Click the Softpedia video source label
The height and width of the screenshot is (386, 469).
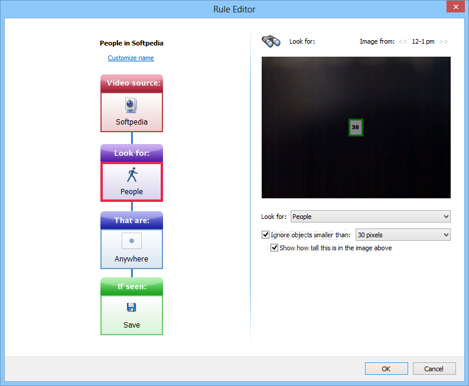132,122
